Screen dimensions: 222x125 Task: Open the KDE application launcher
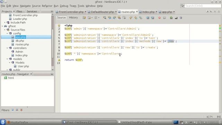pos(3,122)
